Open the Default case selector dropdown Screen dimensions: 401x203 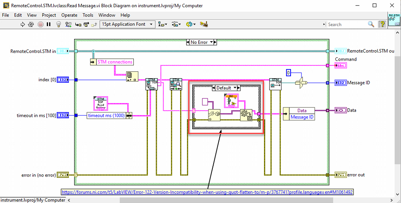coord(226,88)
